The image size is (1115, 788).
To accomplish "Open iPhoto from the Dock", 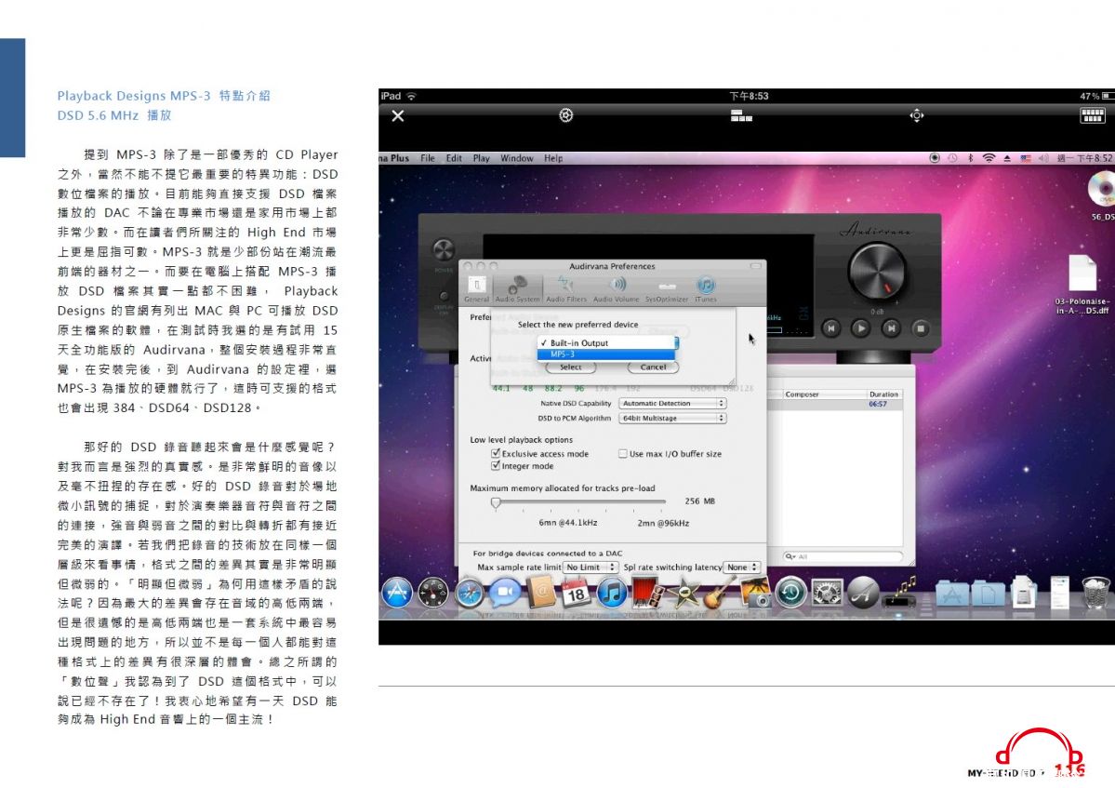I will click(x=755, y=593).
